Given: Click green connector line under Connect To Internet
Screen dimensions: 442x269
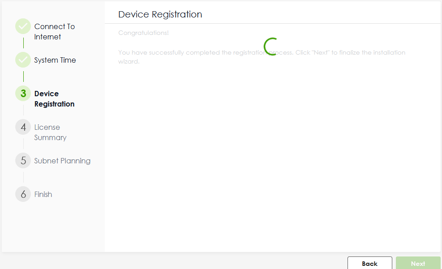Looking at the screenshot, I should coord(23,43).
